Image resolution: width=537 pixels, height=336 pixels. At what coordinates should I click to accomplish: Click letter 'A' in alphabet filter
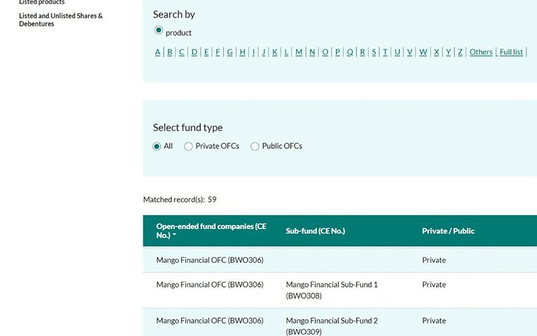click(158, 52)
